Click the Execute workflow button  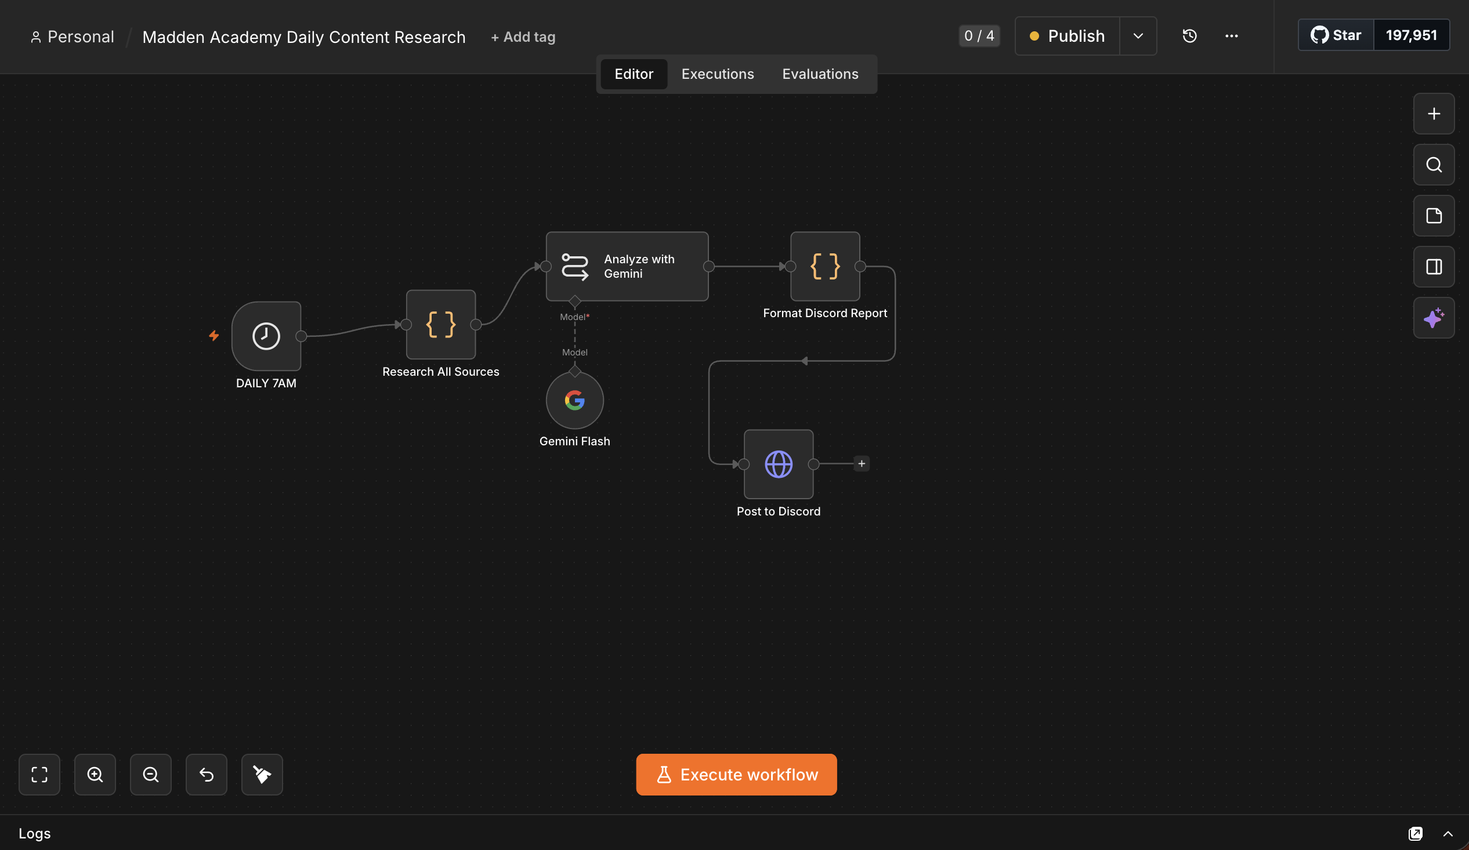click(736, 774)
